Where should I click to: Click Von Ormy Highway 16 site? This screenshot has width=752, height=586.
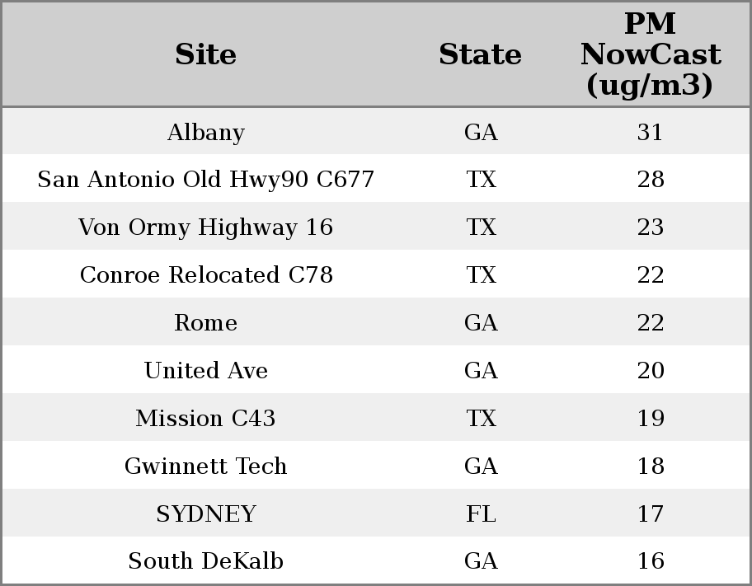point(205,227)
